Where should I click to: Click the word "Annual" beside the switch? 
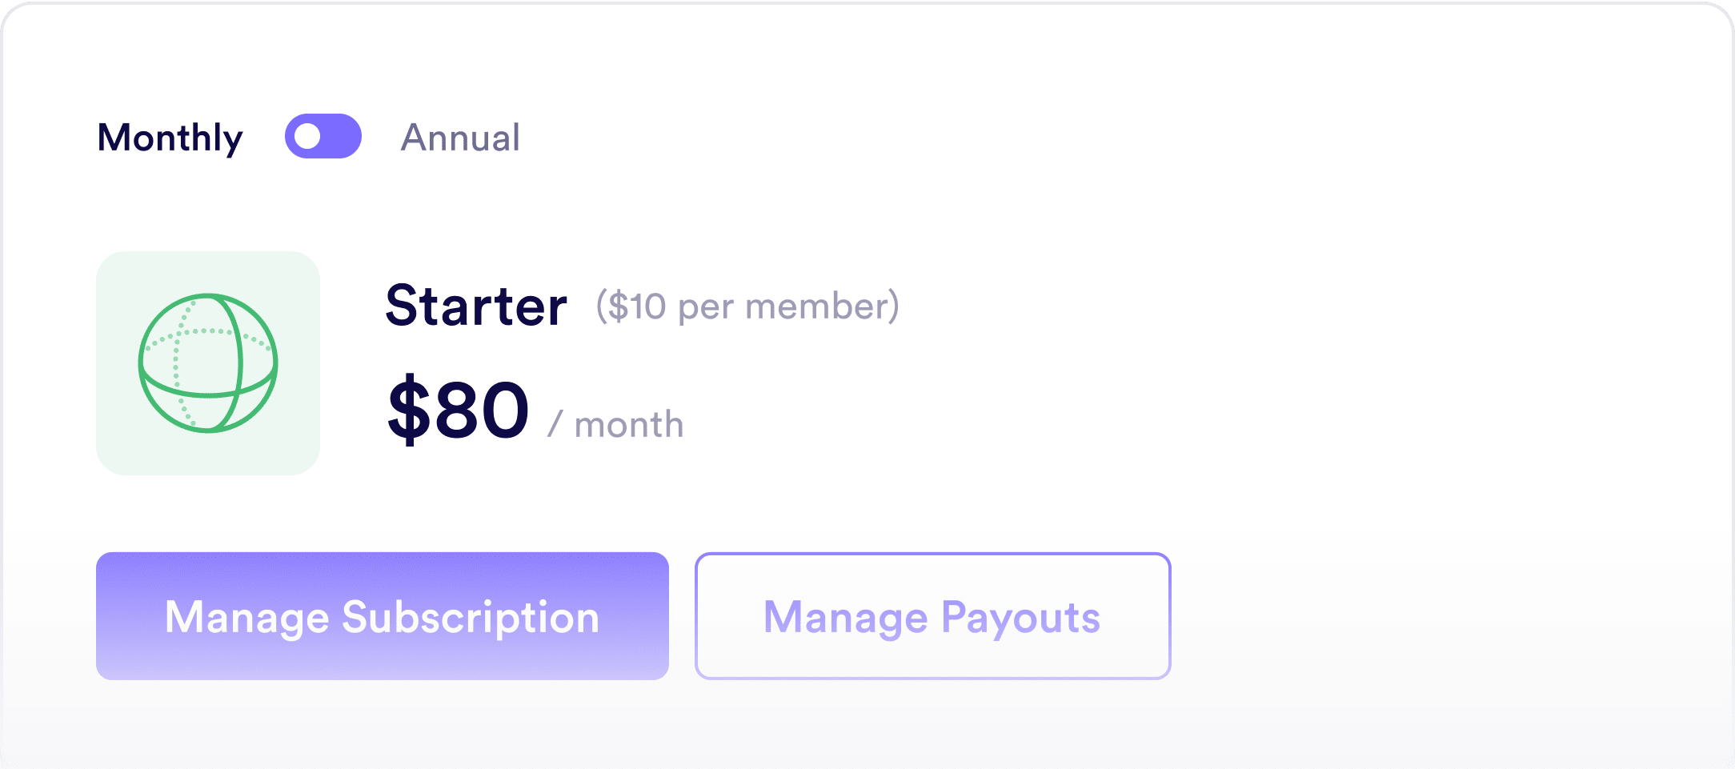pyautogui.click(x=460, y=138)
